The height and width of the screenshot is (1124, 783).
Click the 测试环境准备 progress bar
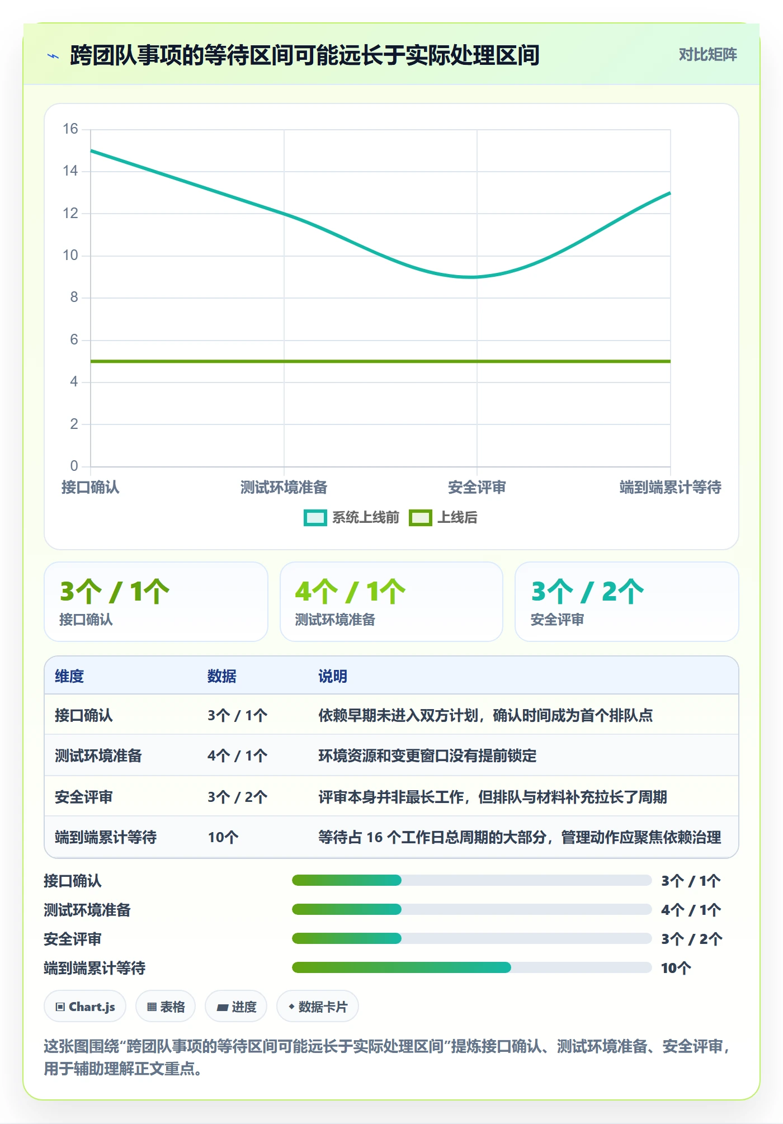click(472, 909)
